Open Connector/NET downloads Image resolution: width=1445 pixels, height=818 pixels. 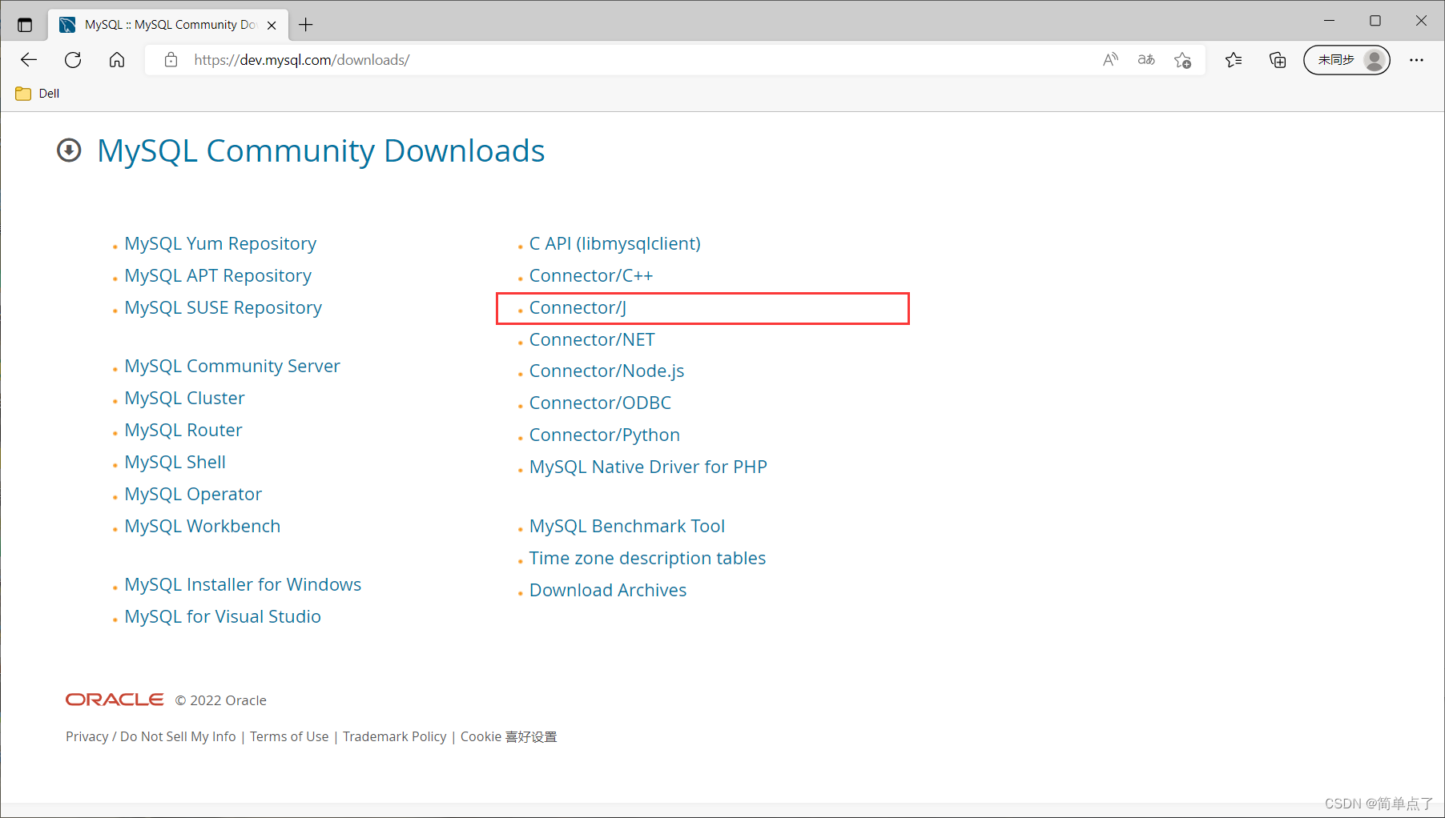coord(592,339)
